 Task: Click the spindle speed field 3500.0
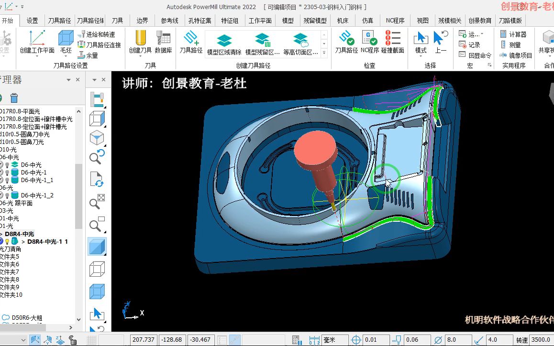tap(541, 340)
